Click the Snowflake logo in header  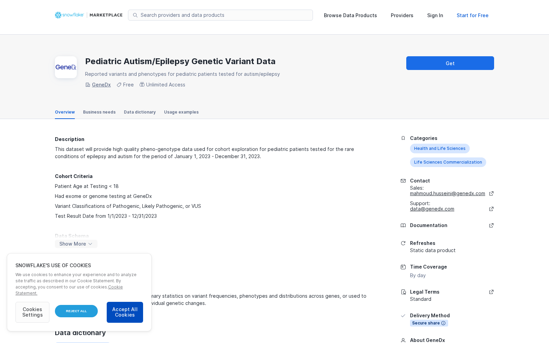point(69,15)
